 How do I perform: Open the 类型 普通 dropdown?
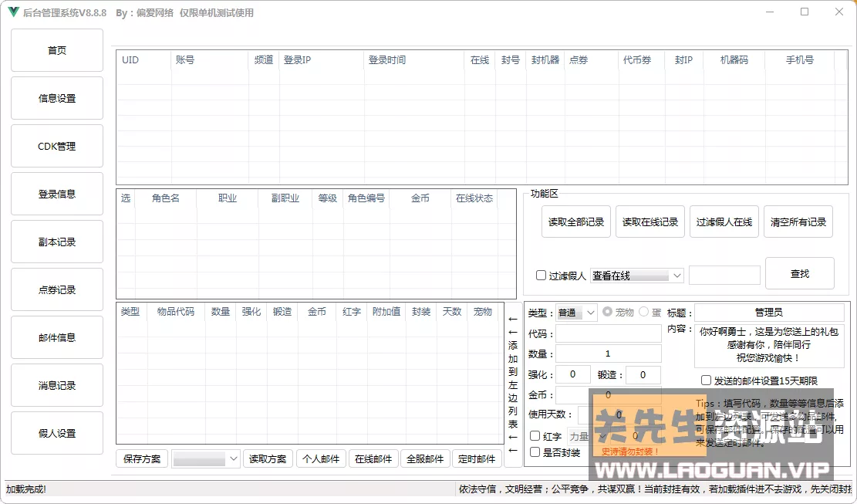[575, 313]
